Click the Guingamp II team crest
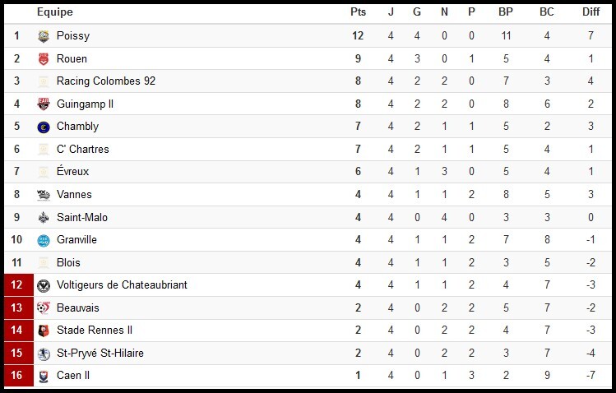Screen dimensions: 616x393 pyautogui.click(x=44, y=104)
